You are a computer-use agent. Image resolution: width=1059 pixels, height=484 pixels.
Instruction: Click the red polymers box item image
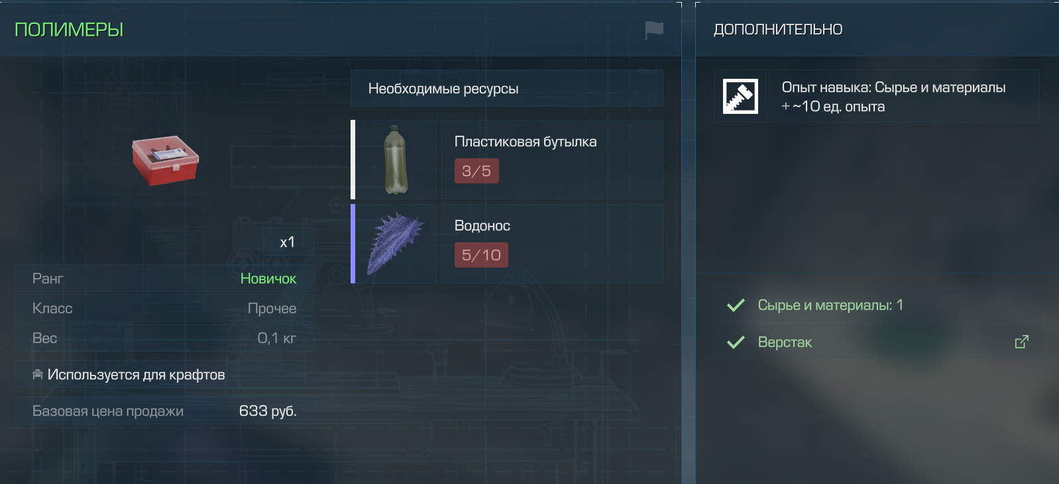(166, 160)
